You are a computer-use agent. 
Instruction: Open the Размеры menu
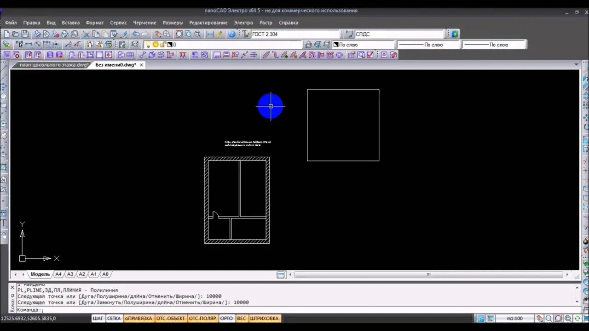tap(173, 23)
